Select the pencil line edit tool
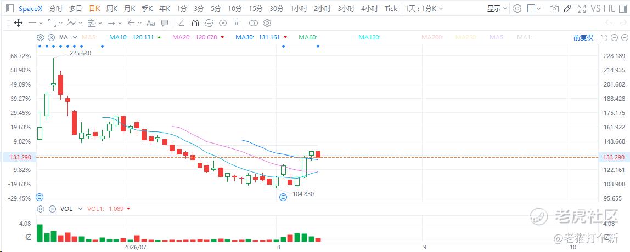The image size is (630, 252). point(181,23)
